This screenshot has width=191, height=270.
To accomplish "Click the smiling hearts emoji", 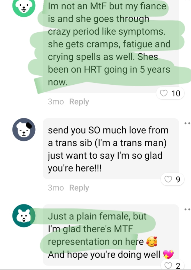I will [x=152, y=242].
